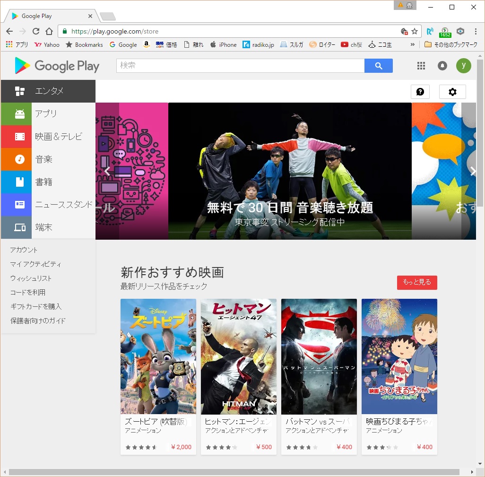Close the Google Play browser tab
485x477 pixels.
coord(90,16)
